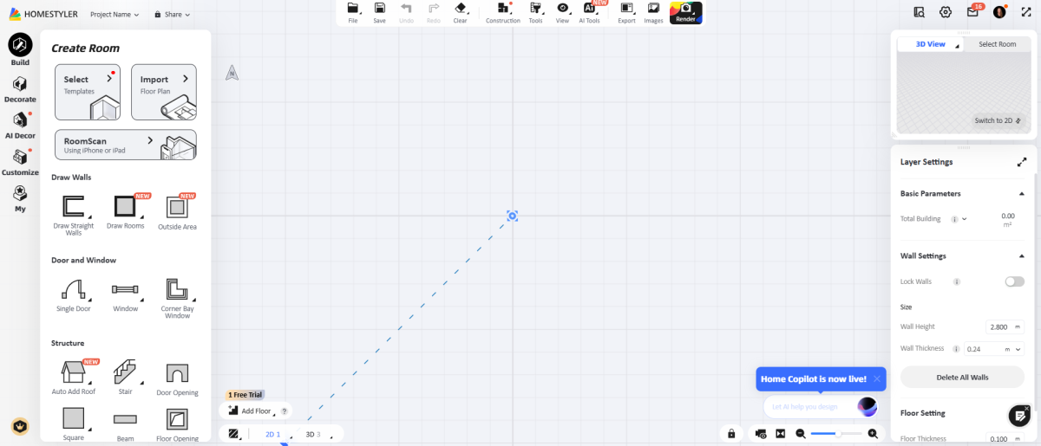Viewport: 1041px width, 446px height.
Task: Pick the Single Door tool
Action: point(74,295)
